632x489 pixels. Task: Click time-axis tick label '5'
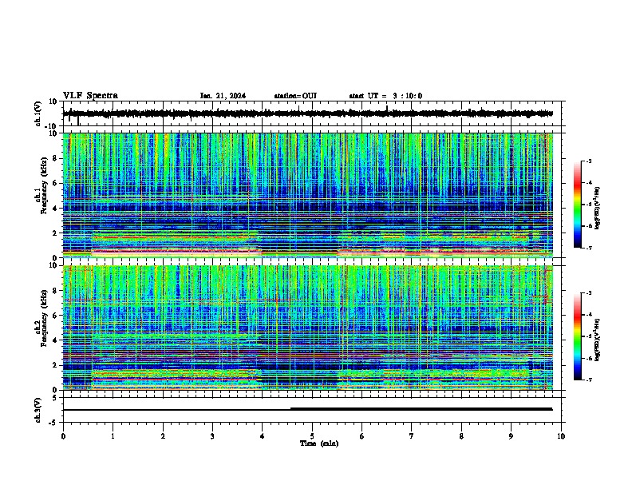click(312, 436)
